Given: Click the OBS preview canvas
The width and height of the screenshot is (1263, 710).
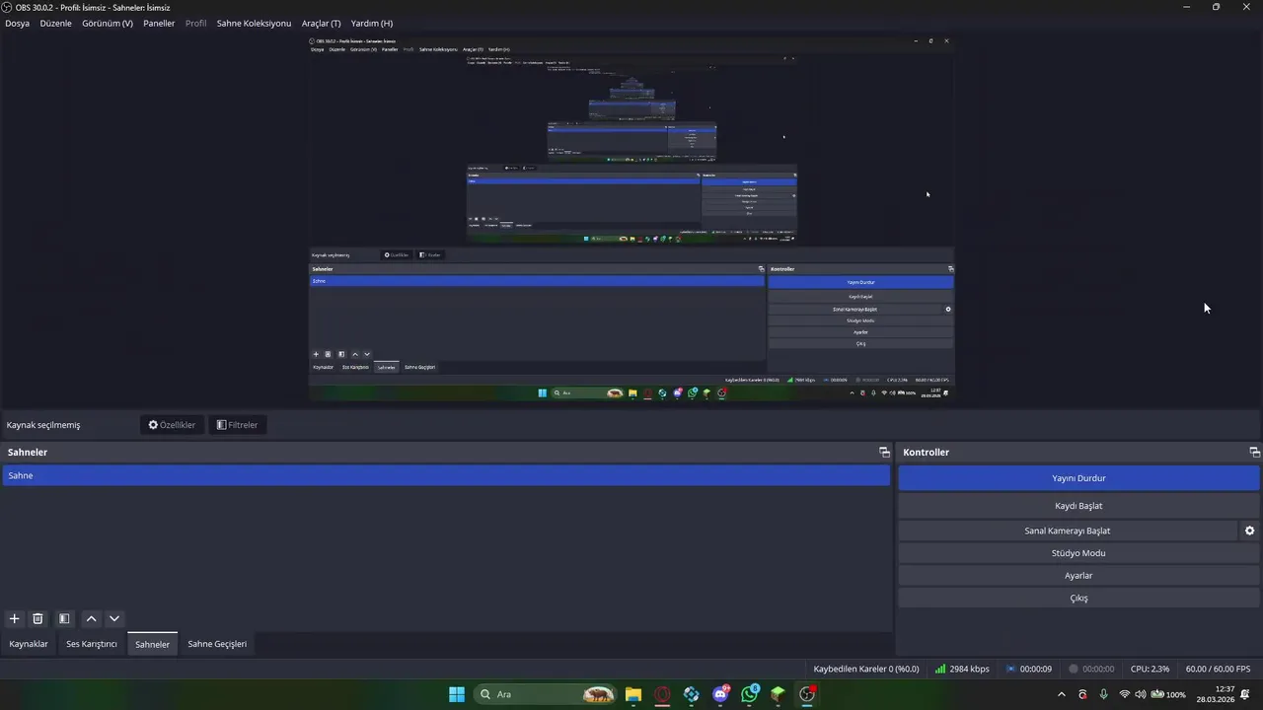Looking at the screenshot, I should (x=631, y=218).
